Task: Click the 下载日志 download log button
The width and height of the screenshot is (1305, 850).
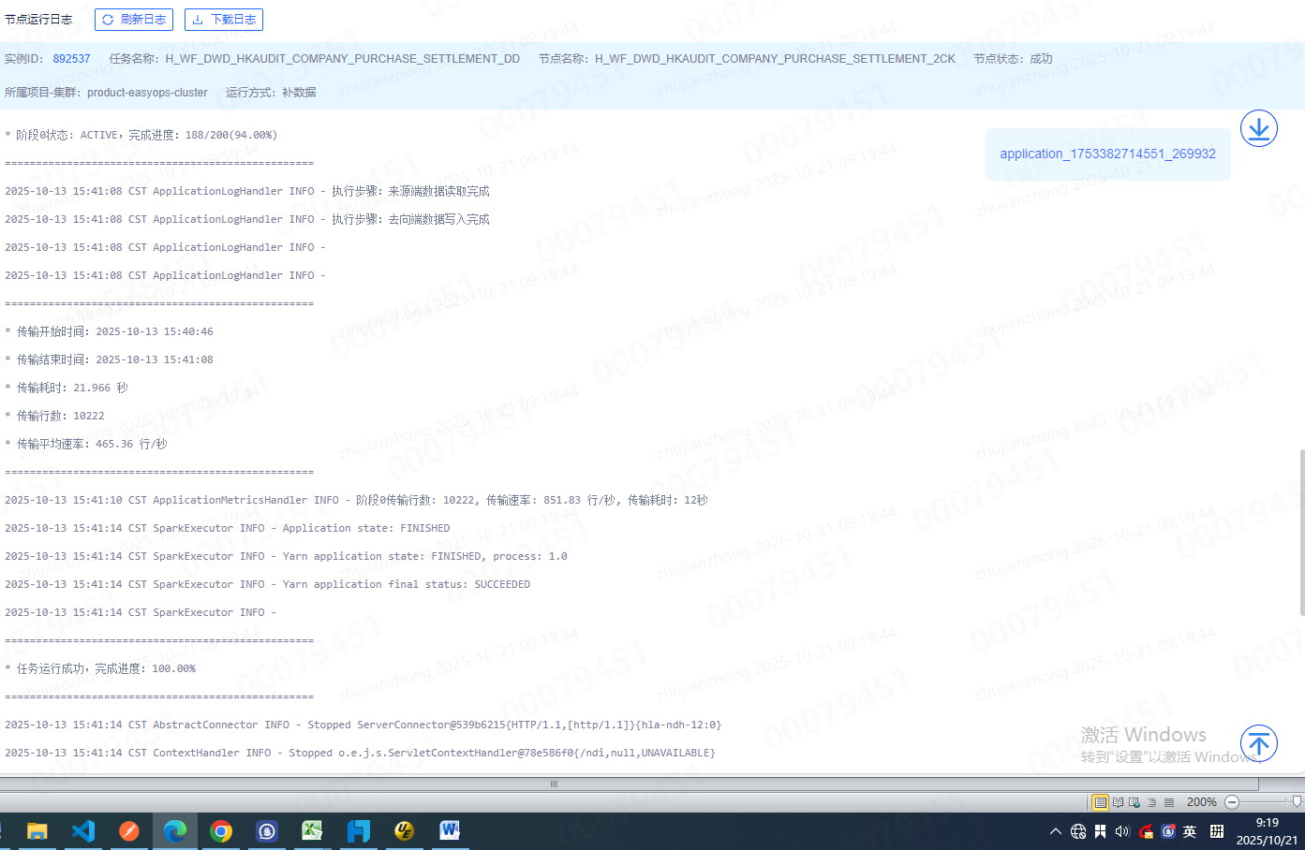Action: [224, 20]
